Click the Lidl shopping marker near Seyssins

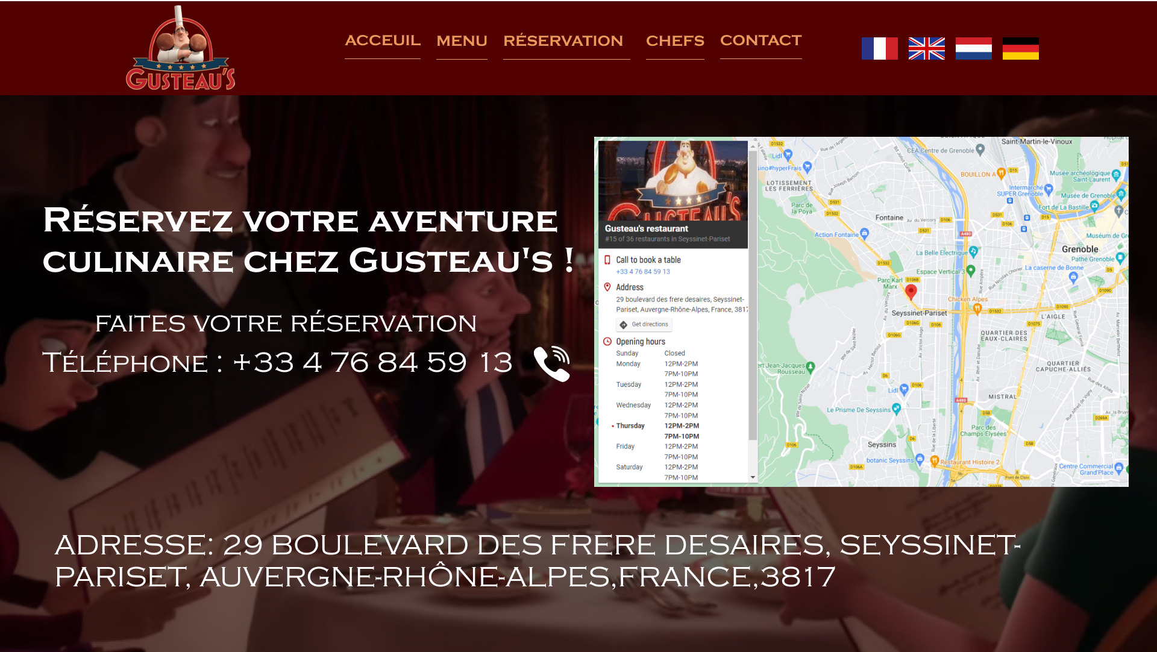point(903,390)
